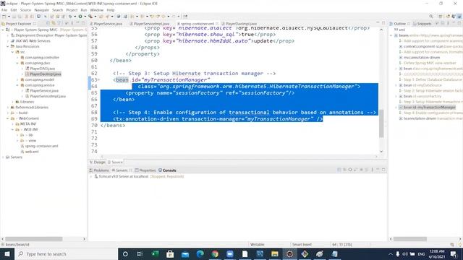463x260 pixels.
Task: Close the spring-container.xml editor tab
Action: point(217,24)
